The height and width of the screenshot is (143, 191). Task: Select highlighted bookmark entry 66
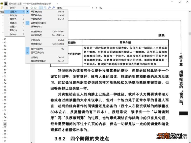click(5, 124)
